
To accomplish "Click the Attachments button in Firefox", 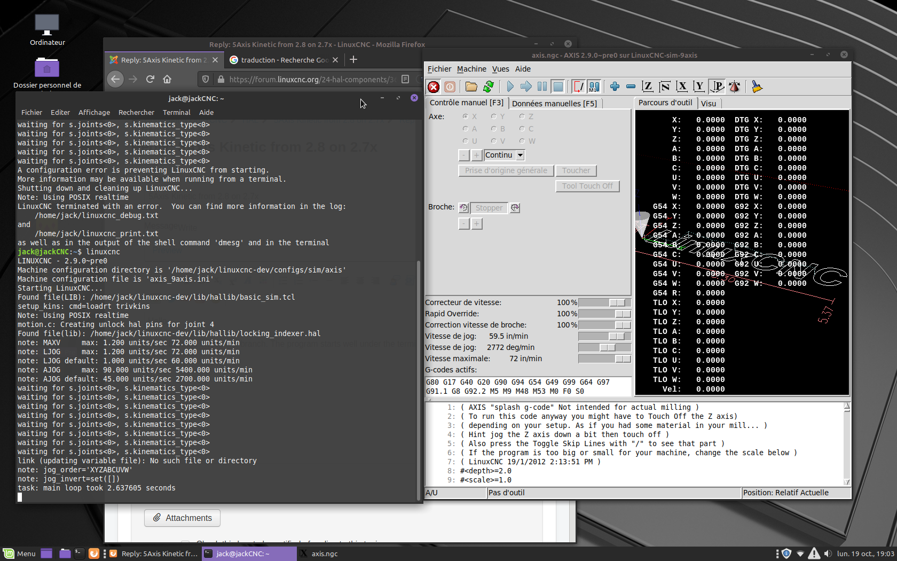I will pos(182,518).
